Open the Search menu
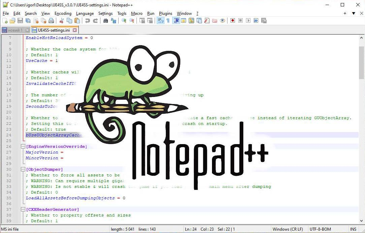365x233 pixels. (31, 13)
